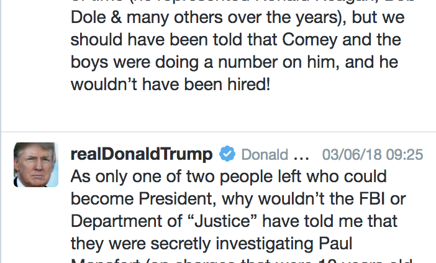
Task: Click the ellipsis after the Donald display name
Action: tap(301, 158)
